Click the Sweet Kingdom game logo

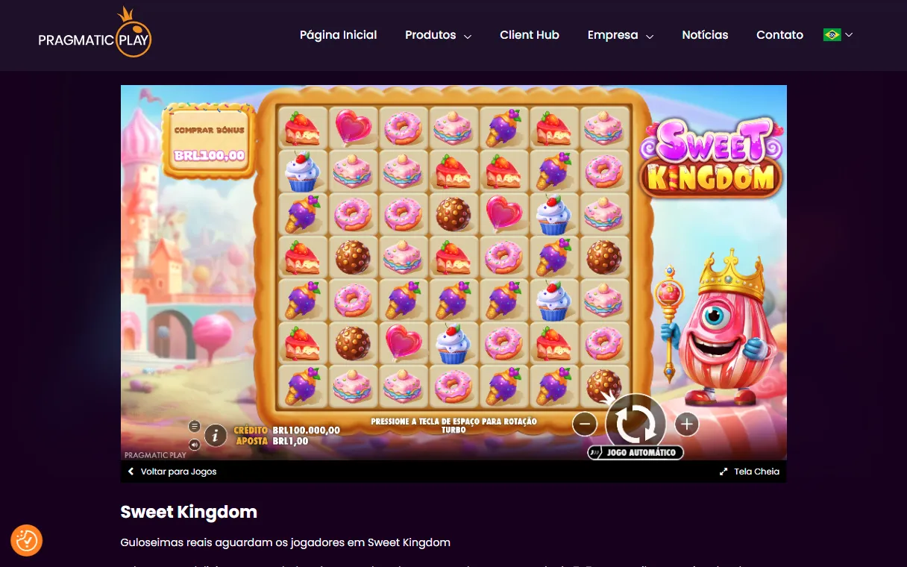coord(711,157)
